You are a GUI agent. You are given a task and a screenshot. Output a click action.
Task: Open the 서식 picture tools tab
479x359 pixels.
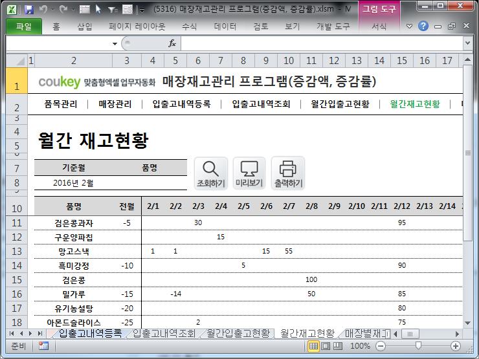coord(379,27)
